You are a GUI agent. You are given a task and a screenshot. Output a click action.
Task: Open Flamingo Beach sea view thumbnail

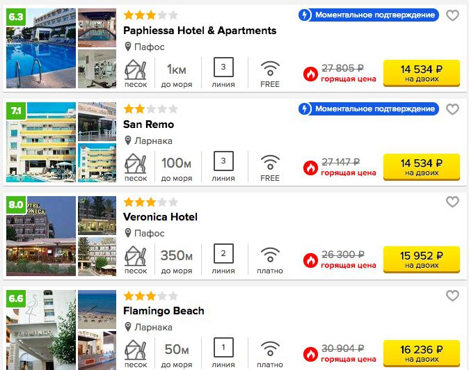97,309
